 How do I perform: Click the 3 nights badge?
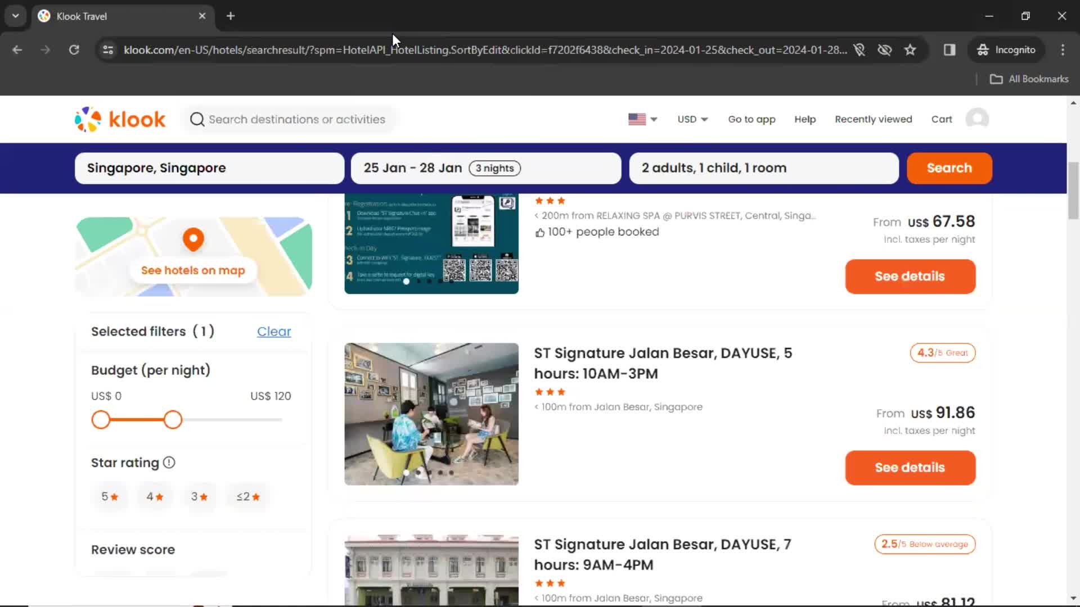click(x=495, y=168)
